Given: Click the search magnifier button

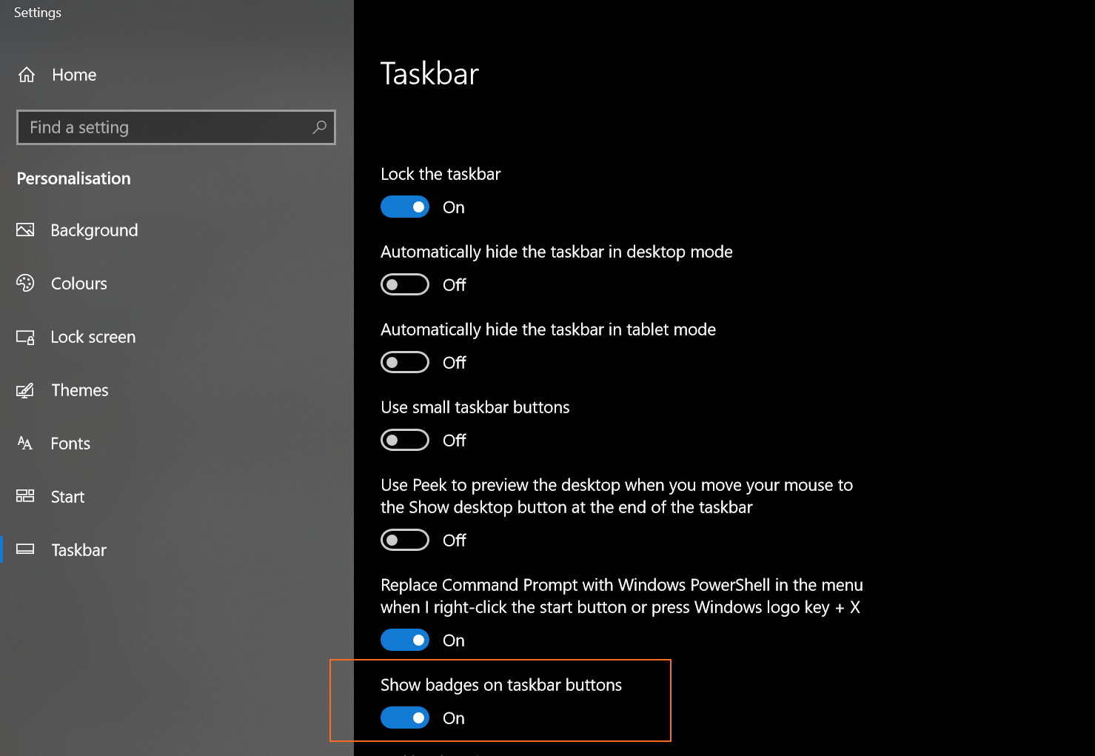Looking at the screenshot, I should tap(319, 127).
